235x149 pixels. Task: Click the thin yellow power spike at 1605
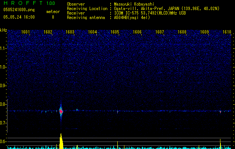pyautogui.click(x=117, y=145)
